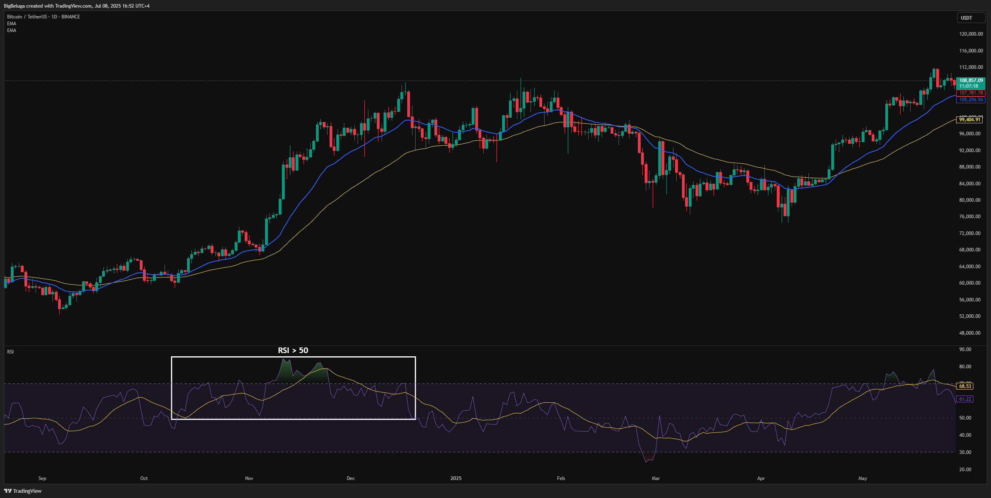Click the 112,000.00 price axis label
The image size is (991, 498).
click(971, 67)
